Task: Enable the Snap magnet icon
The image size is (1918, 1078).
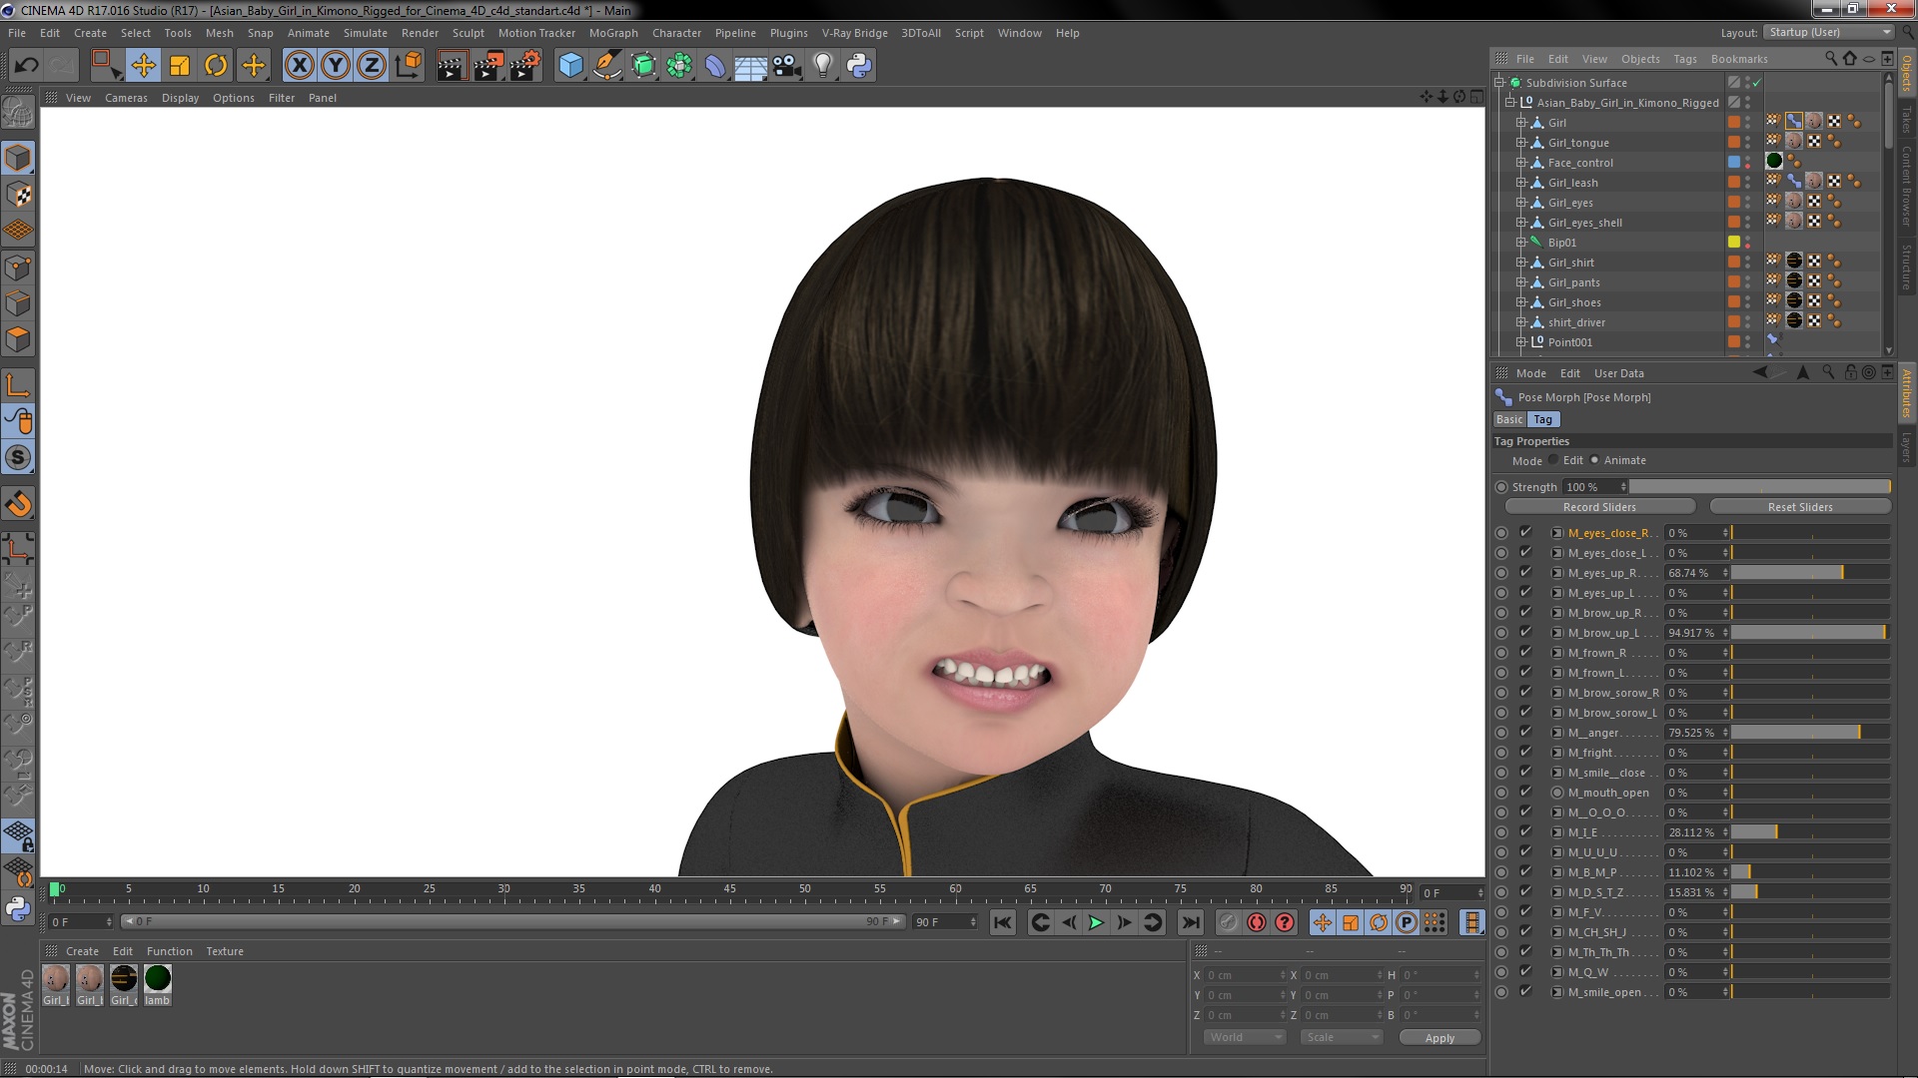Action: [18, 504]
